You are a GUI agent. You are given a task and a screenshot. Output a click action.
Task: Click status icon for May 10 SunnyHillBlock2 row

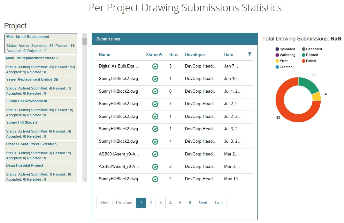point(155,179)
